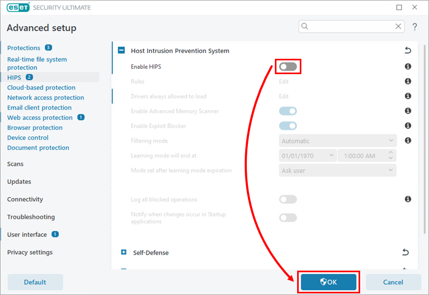Toggle Log all blocked operations switch
Screen dimensions: 429x295
288,199
